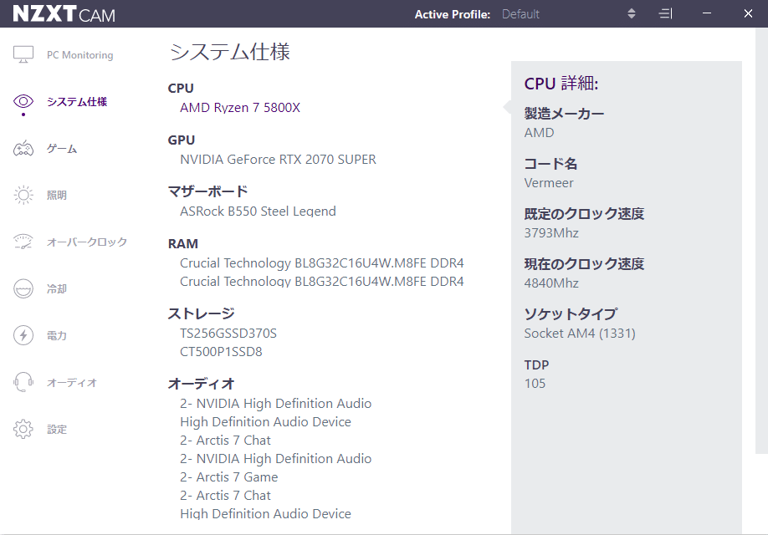Click the vertical scrollbar on right edge
Image resolution: width=768 pixels, height=535 pixels.
[x=761, y=241]
